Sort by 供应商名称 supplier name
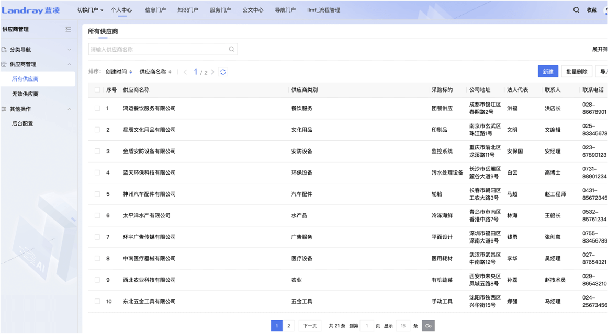 click(155, 72)
